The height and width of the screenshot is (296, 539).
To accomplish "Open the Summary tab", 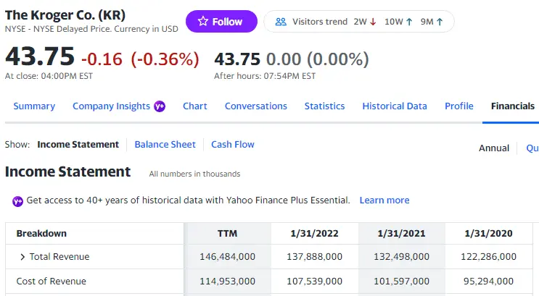I will click(x=34, y=106).
